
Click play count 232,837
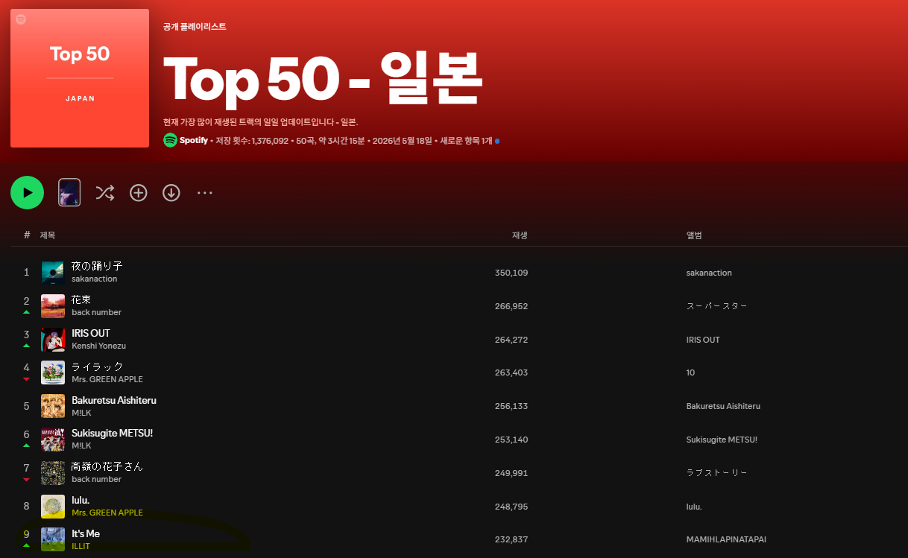(x=511, y=539)
